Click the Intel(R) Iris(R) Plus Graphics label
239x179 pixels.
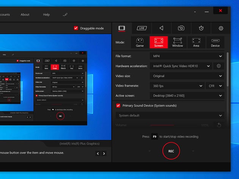[x=79, y=143]
